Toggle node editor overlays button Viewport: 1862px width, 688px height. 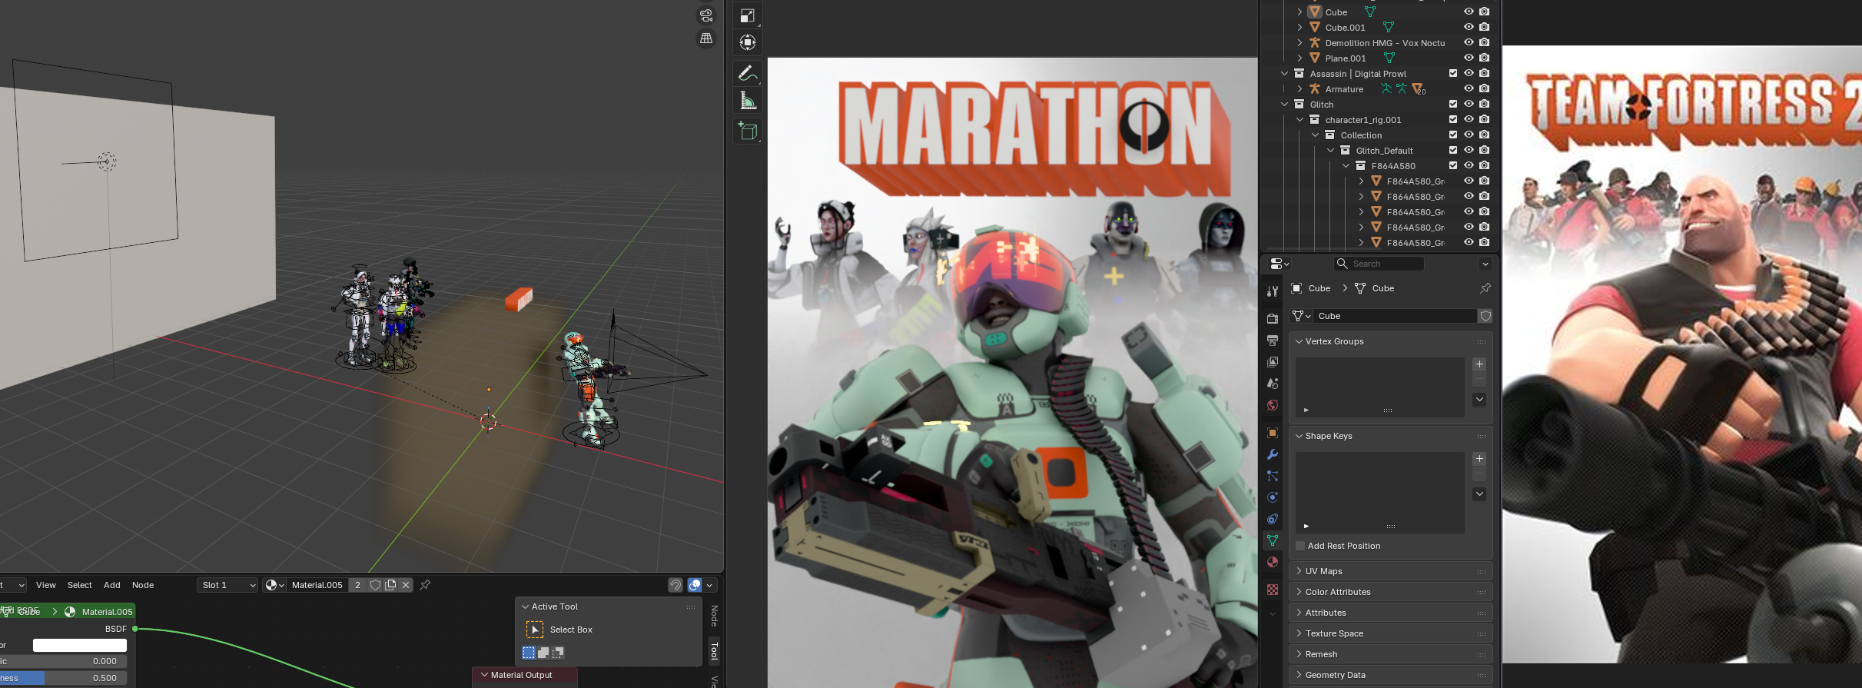coord(695,585)
